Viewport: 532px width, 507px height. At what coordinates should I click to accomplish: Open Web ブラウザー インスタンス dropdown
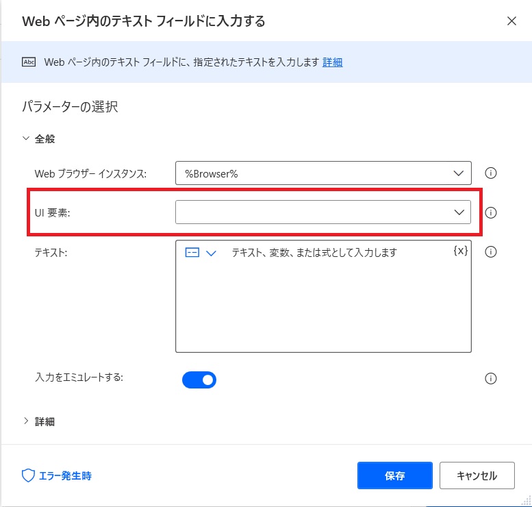(323, 173)
